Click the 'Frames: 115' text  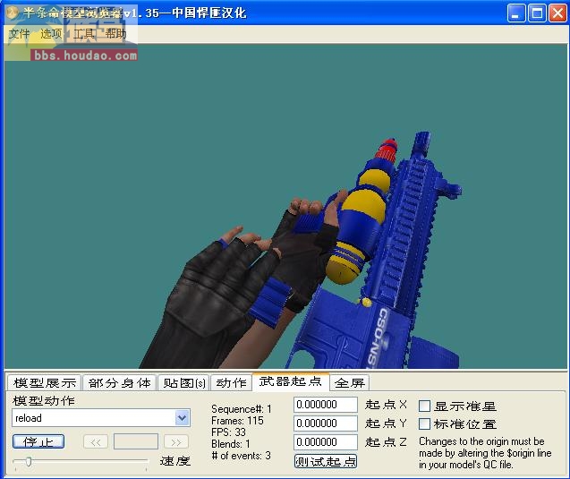click(x=237, y=421)
